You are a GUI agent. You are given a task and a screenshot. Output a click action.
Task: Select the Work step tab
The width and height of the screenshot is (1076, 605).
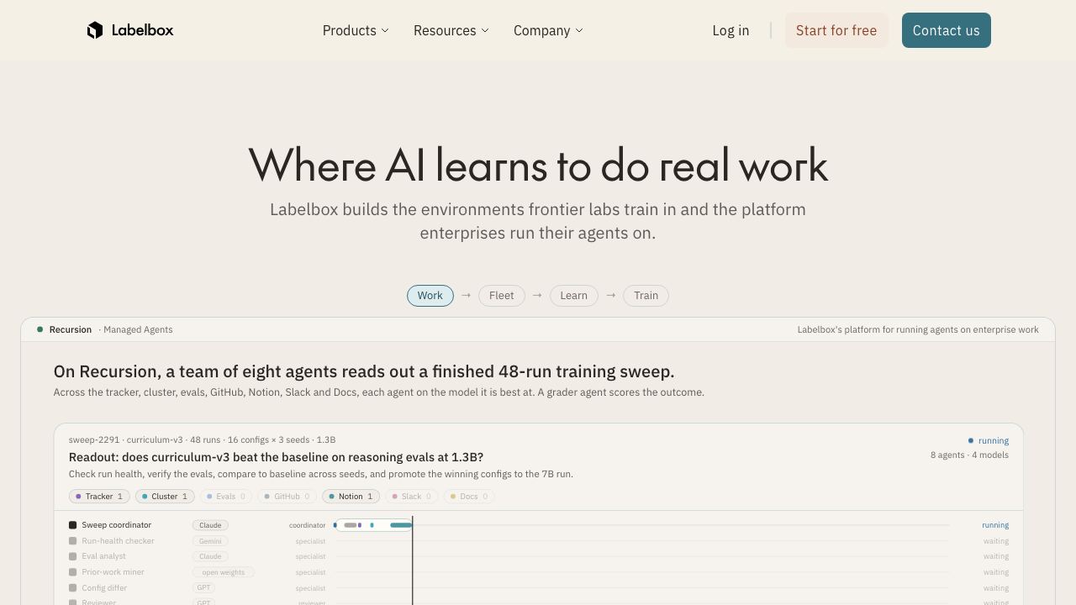pyautogui.click(x=430, y=296)
